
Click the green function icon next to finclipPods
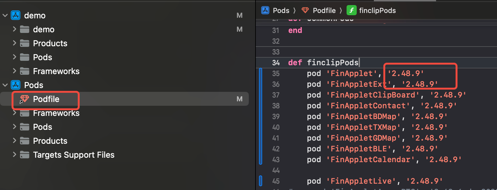(x=351, y=10)
